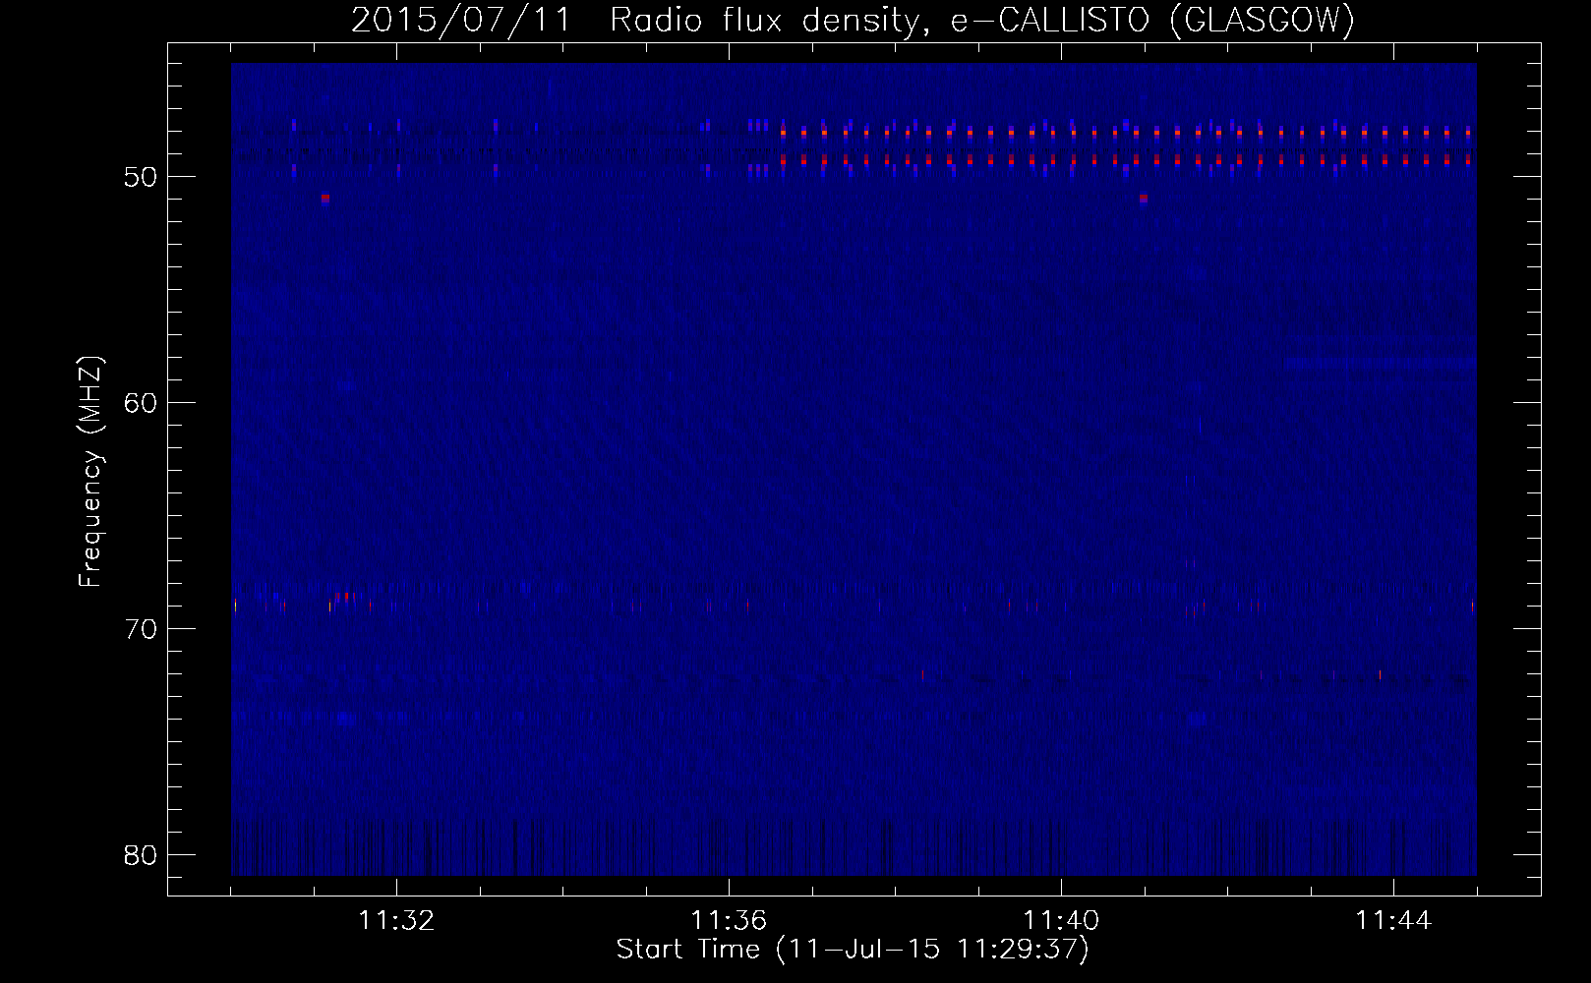Click the 80 frequency tick label
1591x983 pixels.
click(x=141, y=855)
